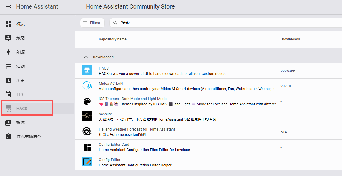This screenshot has height=176, width=342.
Task: Click the Themes inspired by iOS Dark description
Action: (187, 104)
